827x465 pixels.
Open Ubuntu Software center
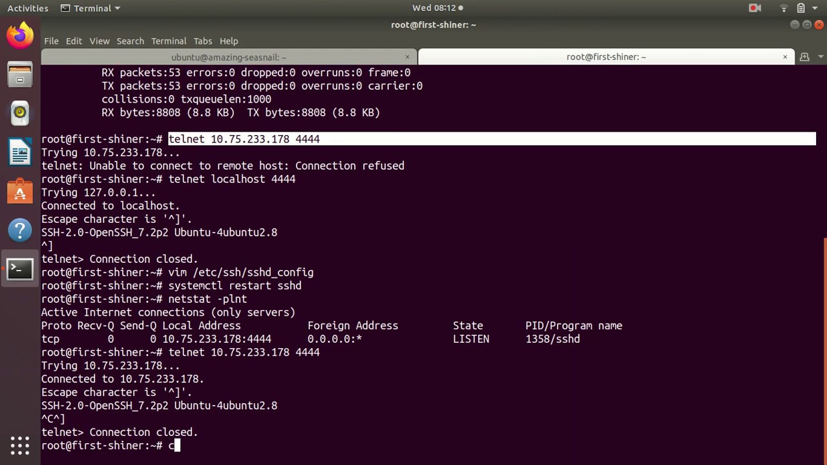coord(20,192)
